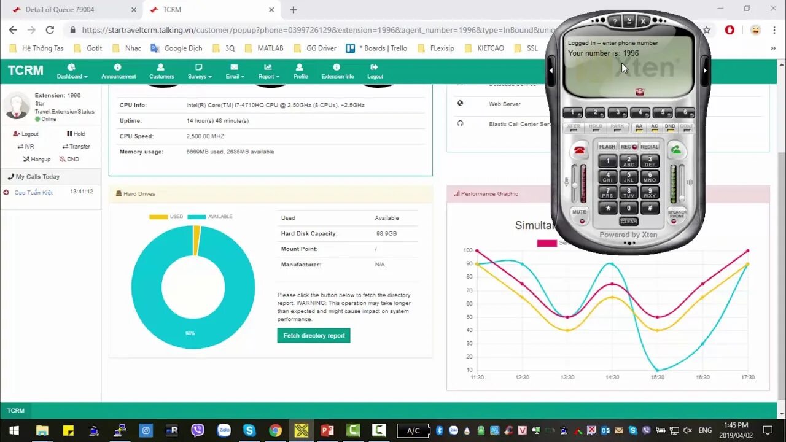Open the Google Dịch bookmark
Screen dimensions: 786x442
(176, 48)
